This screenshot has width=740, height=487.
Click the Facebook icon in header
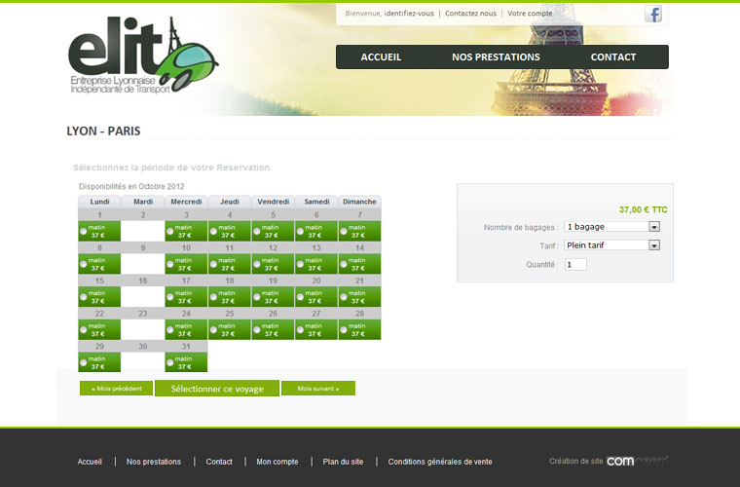(653, 14)
